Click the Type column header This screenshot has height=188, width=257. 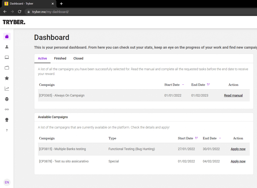(112, 138)
